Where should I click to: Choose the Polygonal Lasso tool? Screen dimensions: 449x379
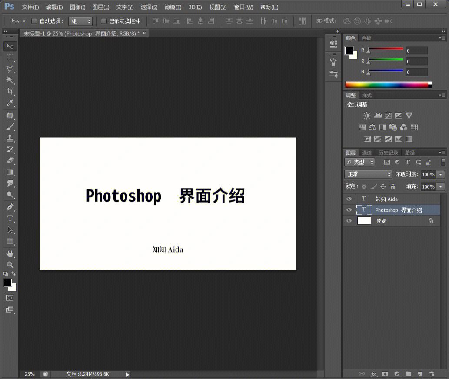click(x=10, y=69)
